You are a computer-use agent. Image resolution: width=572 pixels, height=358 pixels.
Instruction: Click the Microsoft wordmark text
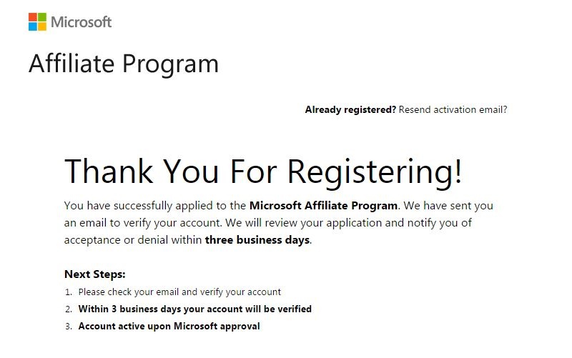click(82, 22)
